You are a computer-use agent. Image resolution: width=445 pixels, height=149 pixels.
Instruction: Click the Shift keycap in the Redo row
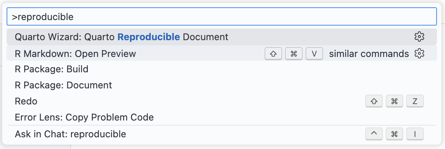coord(374,102)
